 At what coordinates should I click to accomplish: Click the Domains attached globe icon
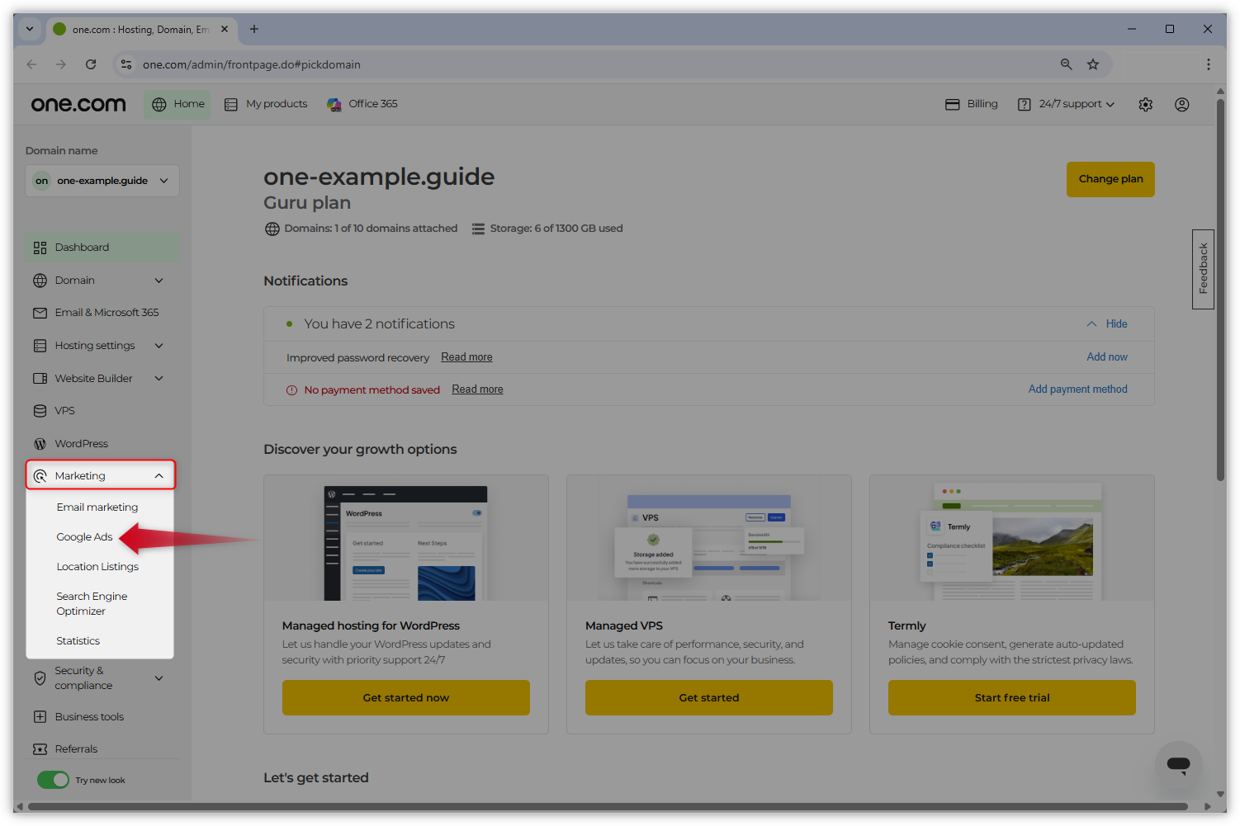272,229
